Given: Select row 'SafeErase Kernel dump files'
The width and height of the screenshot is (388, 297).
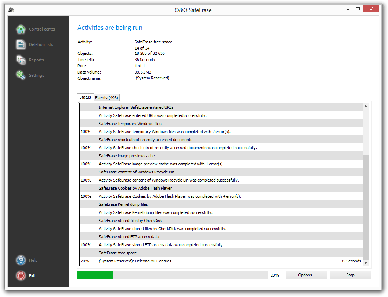Looking at the screenshot, I should [221, 204].
